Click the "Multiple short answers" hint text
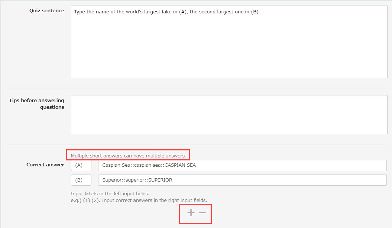This screenshot has height=228, width=392. 128,156
